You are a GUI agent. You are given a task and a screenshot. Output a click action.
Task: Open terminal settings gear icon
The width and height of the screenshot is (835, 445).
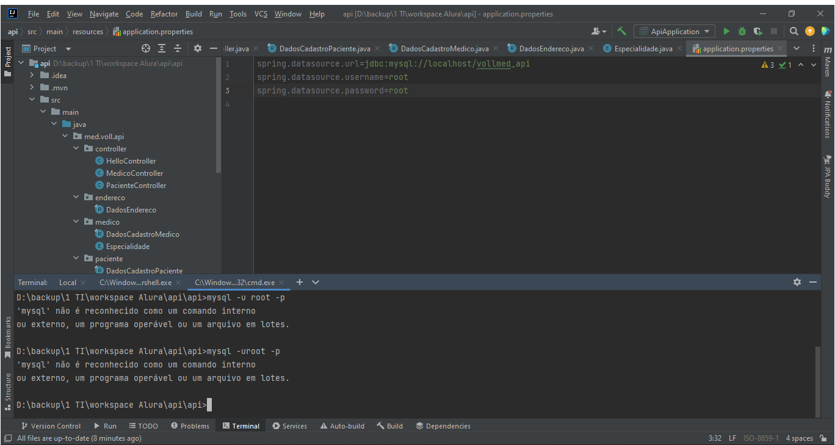pyautogui.click(x=797, y=282)
